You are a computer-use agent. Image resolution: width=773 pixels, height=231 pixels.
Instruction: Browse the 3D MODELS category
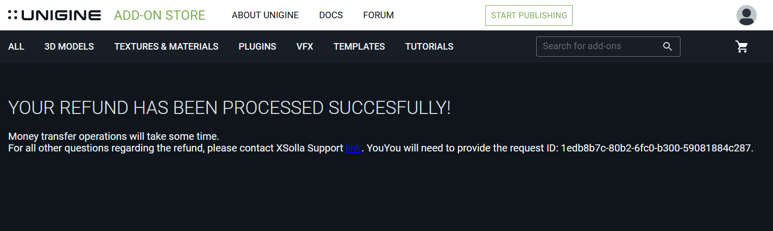69,47
